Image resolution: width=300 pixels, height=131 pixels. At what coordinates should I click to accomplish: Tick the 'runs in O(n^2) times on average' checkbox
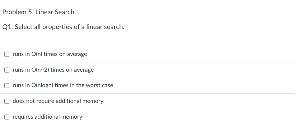click(7, 70)
